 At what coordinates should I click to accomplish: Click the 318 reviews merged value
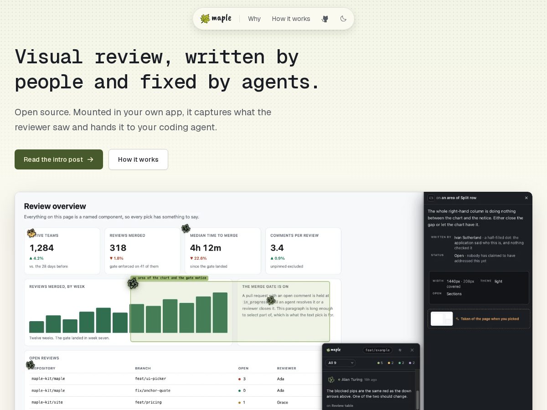[118, 248]
